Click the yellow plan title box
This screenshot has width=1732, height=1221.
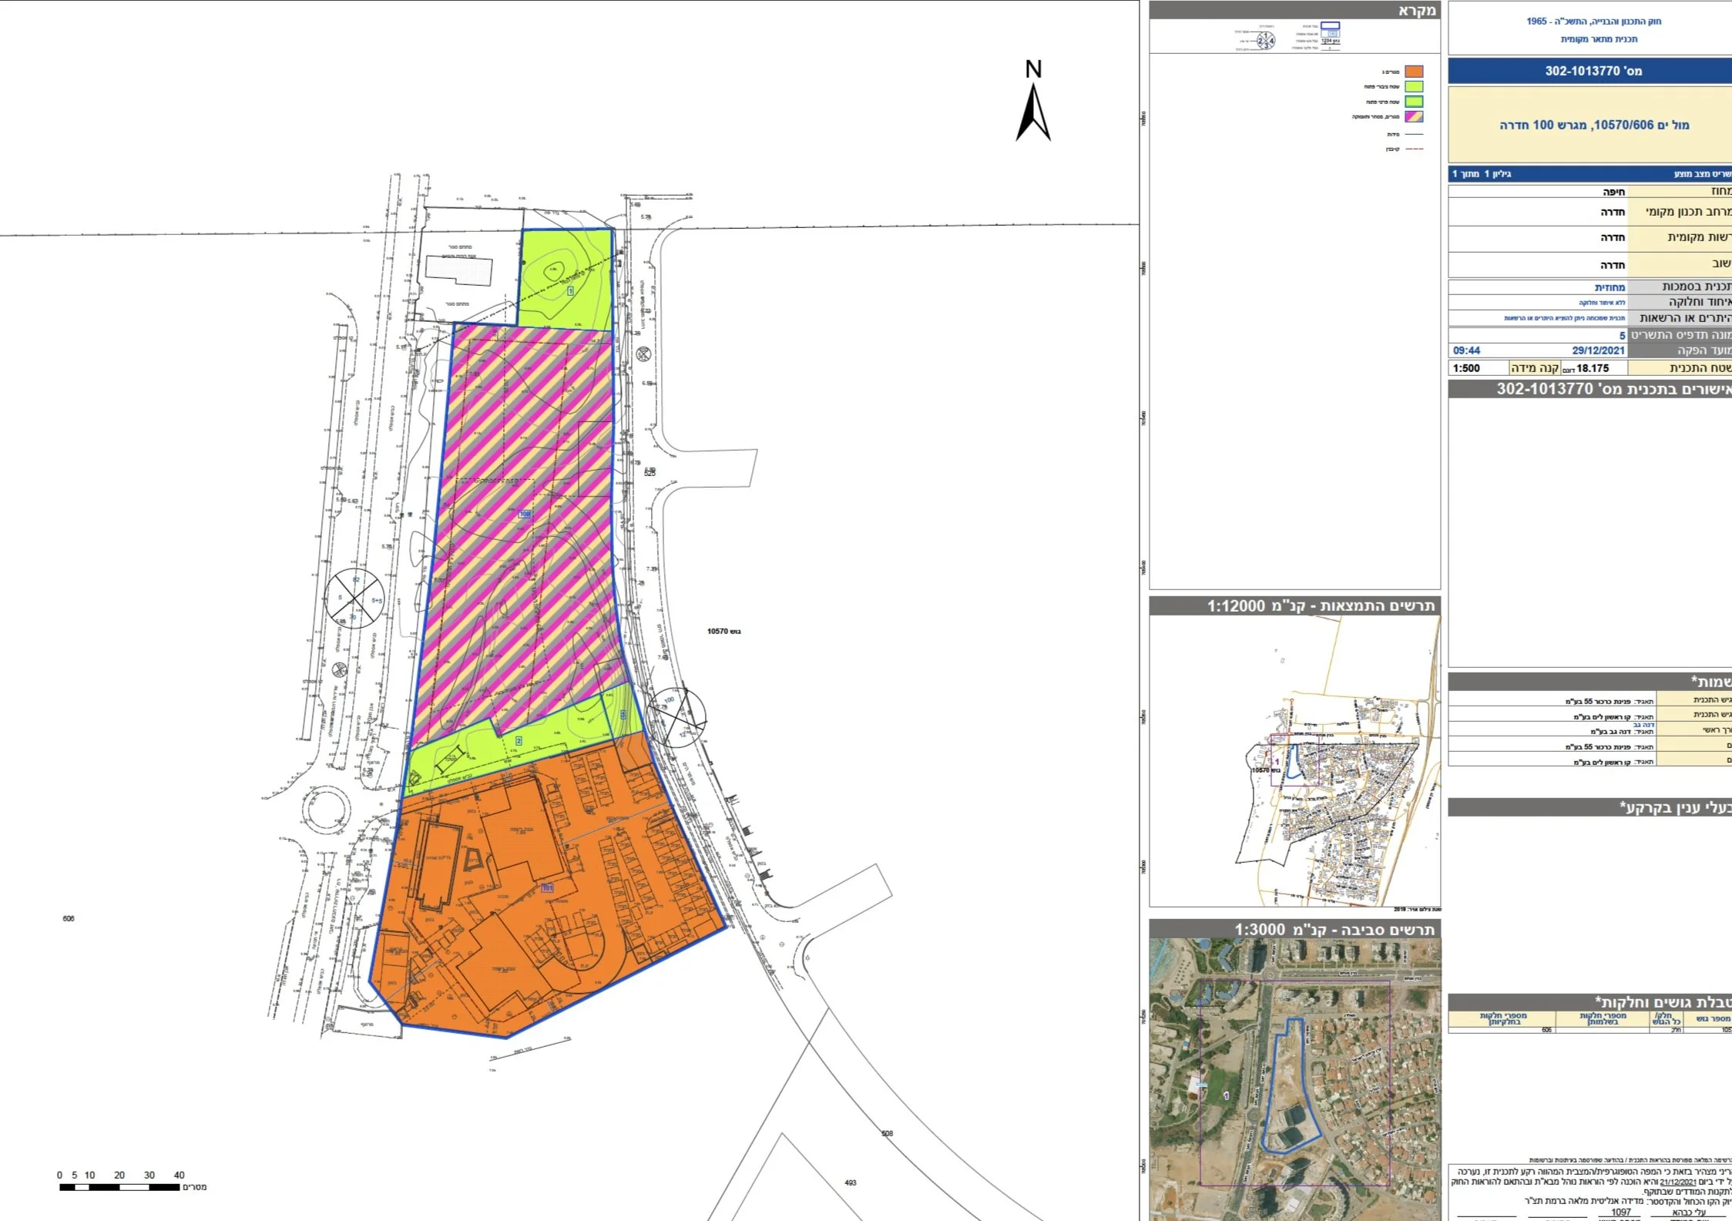pyautogui.click(x=1592, y=124)
